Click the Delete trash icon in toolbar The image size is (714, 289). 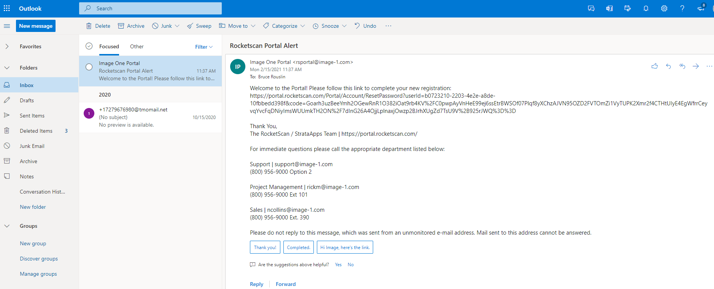(x=89, y=26)
